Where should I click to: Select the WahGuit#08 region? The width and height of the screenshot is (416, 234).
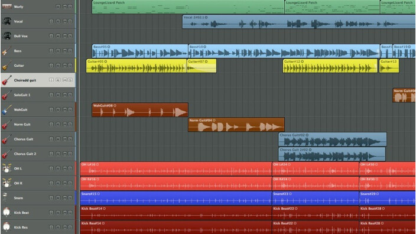[x=140, y=110]
